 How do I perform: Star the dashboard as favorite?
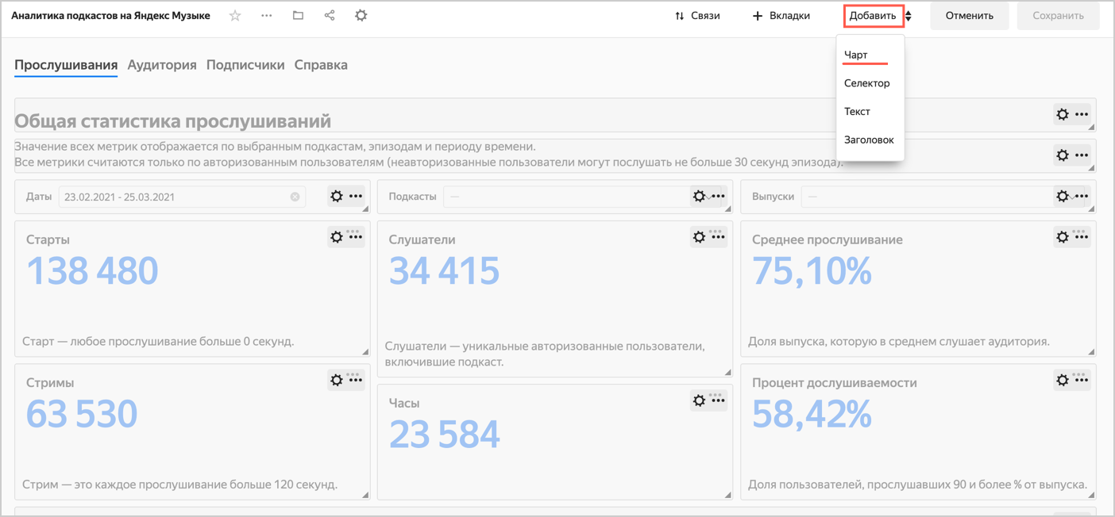235,16
